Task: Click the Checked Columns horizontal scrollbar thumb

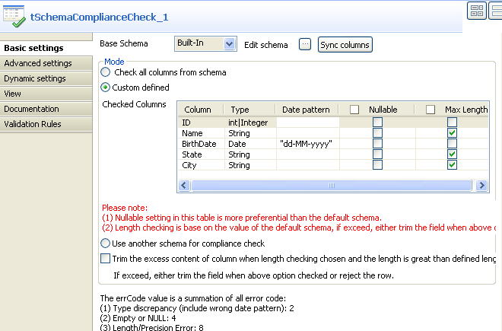Action: click(x=332, y=185)
